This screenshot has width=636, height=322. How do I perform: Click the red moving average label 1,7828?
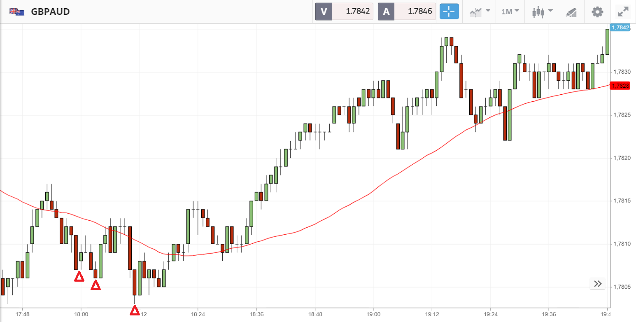click(620, 86)
